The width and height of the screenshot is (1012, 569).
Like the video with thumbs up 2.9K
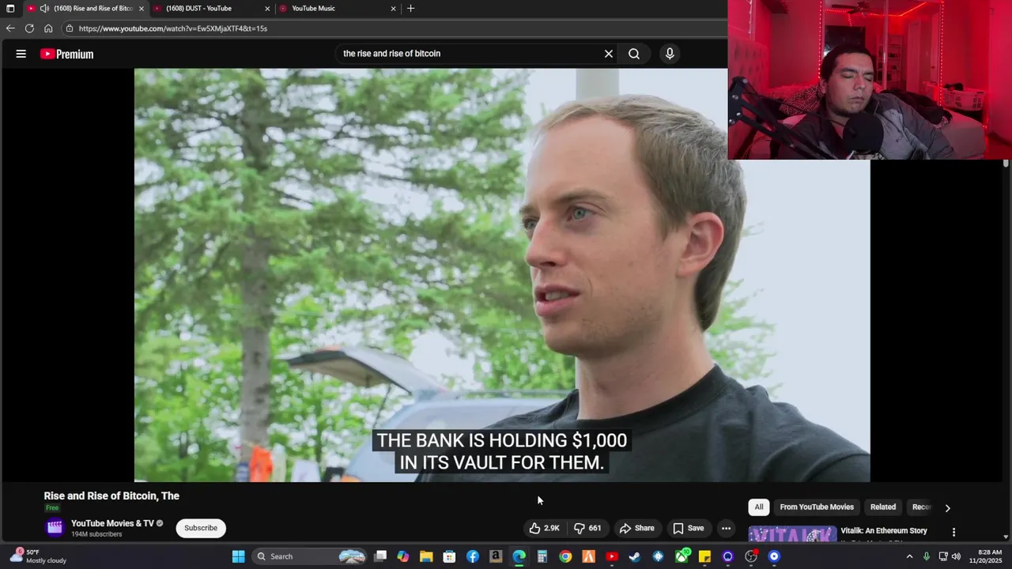click(544, 528)
